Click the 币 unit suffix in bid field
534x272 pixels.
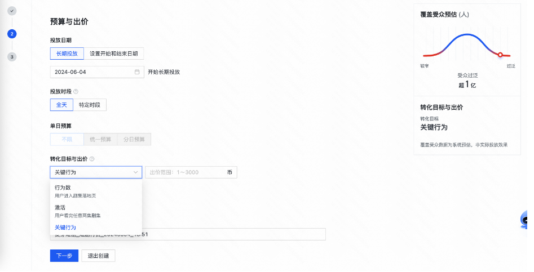pos(230,172)
